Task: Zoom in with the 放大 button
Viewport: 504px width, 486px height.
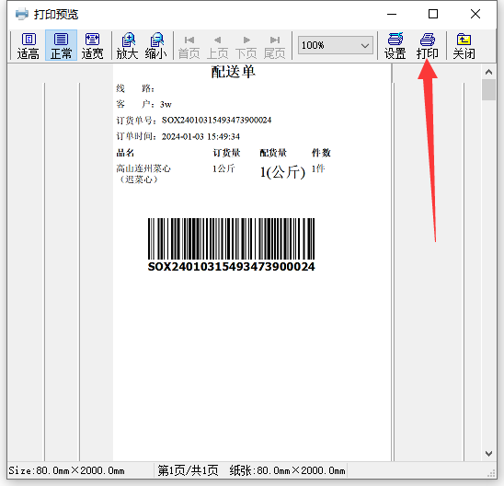Action: coord(128,46)
